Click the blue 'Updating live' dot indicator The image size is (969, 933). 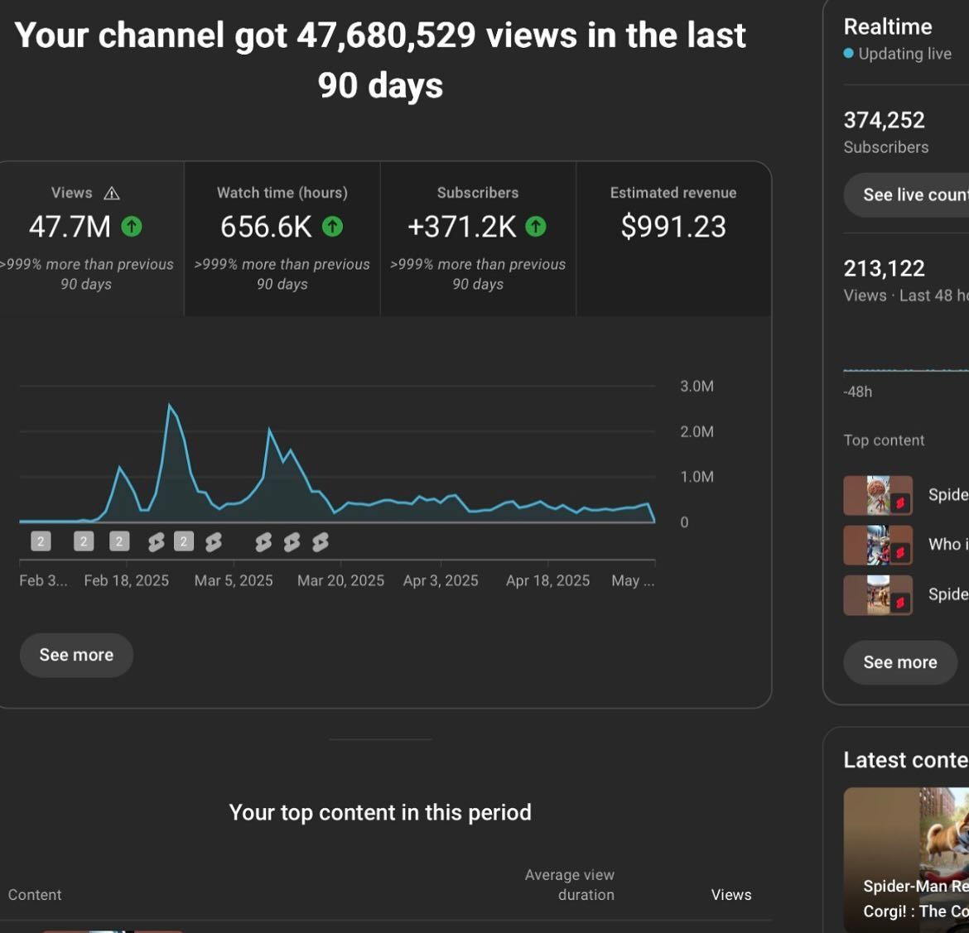coord(848,54)
